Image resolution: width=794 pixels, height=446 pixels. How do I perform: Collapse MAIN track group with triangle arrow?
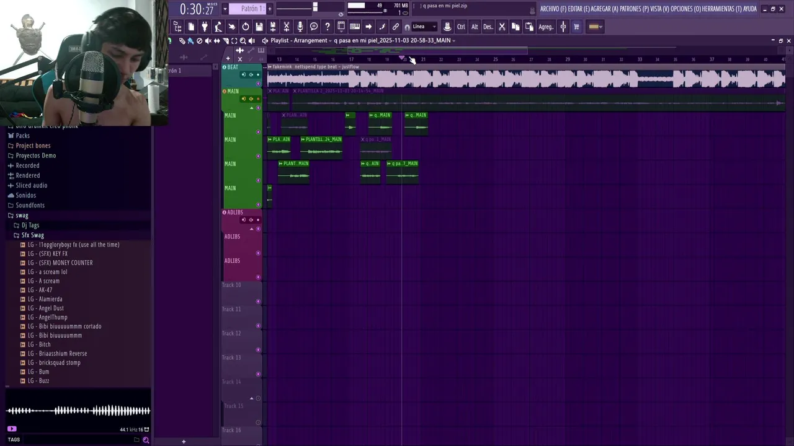(252, 108)
